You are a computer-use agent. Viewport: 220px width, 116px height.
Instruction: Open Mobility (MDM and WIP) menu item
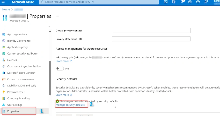pyautogui.click(x=21, y=86)
